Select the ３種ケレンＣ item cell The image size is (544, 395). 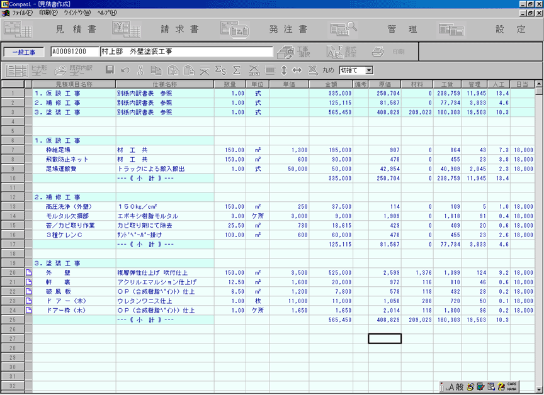click(74, 235)
